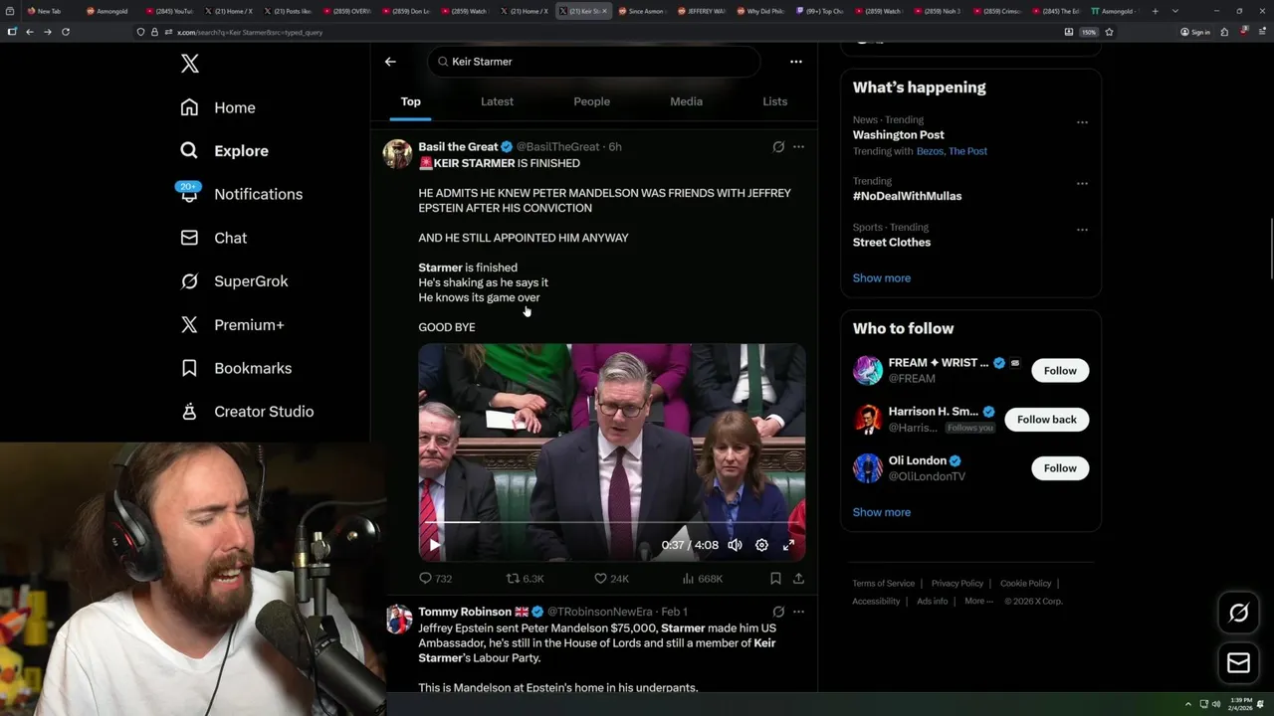This screenshot has height=716, width=1274.
Task: Switch to the Lists tab
Action: pyautogui.click(x=774, y=101)
